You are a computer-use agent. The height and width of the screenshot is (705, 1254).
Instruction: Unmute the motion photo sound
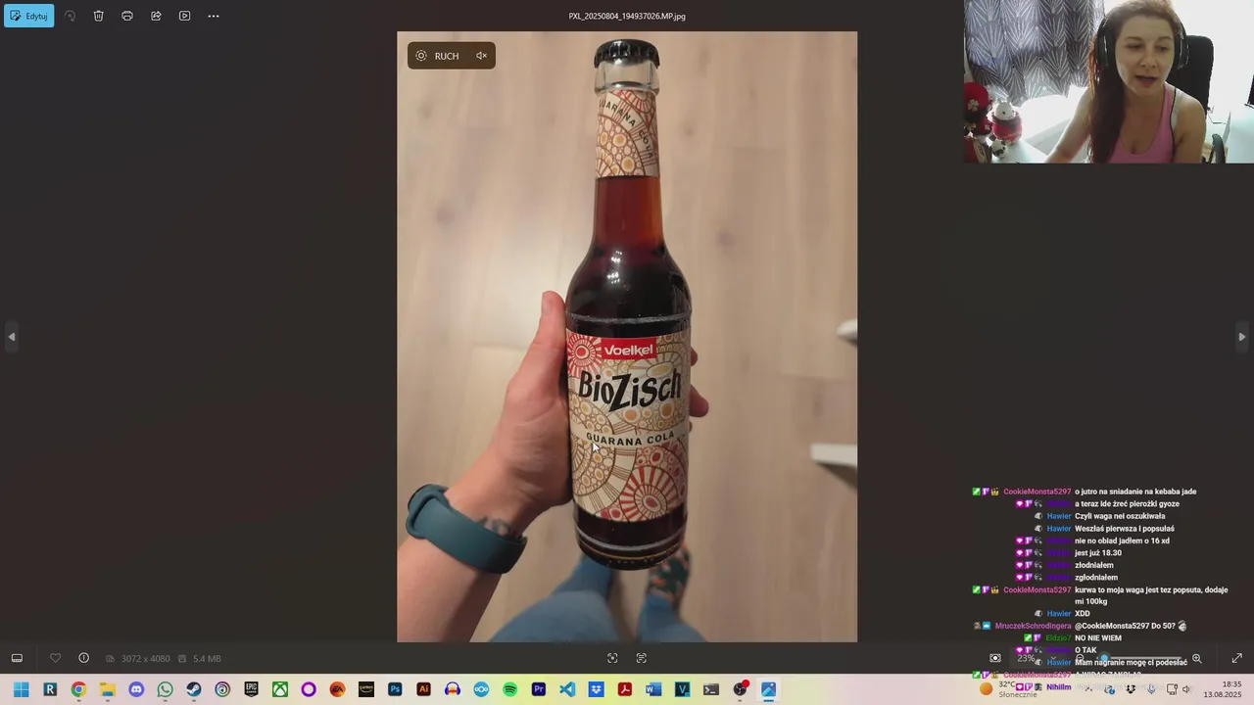481,56
